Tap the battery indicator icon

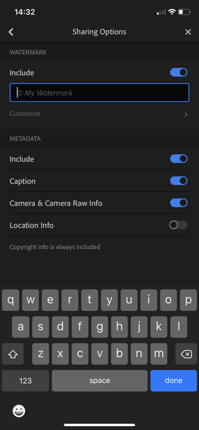[184, 12]
